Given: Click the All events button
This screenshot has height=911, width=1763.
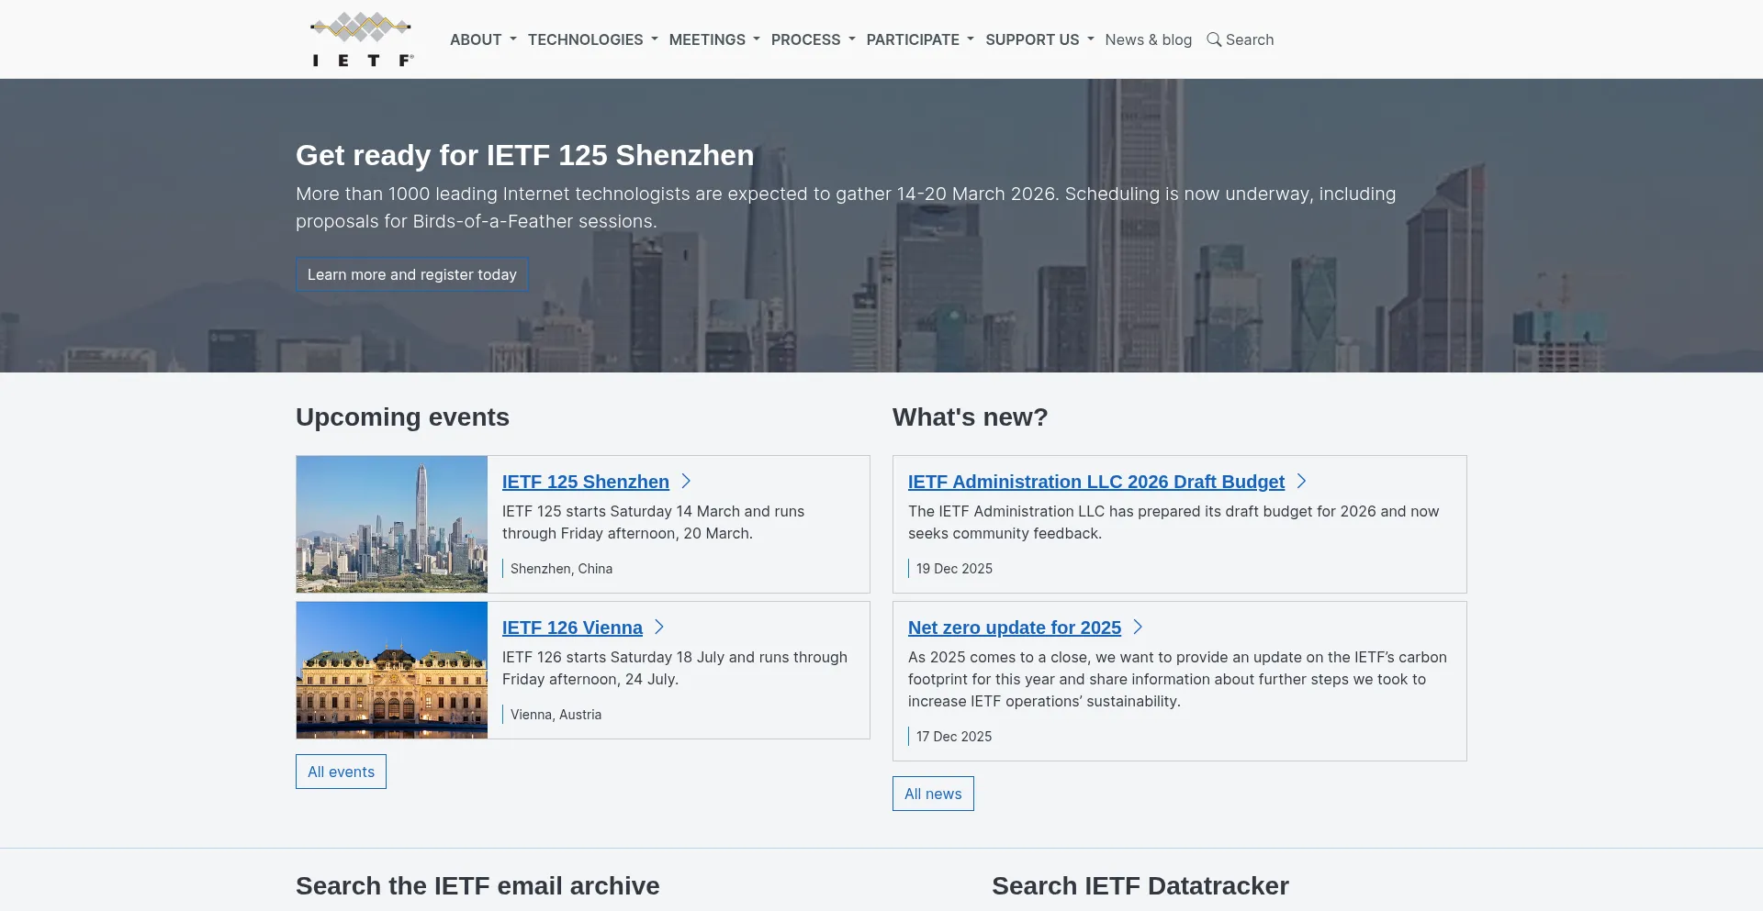Looking at the screenshot, I should 341,772.
